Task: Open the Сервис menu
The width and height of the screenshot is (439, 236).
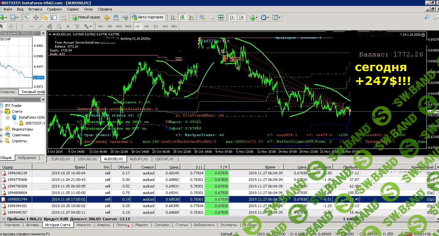Action: 73,10
